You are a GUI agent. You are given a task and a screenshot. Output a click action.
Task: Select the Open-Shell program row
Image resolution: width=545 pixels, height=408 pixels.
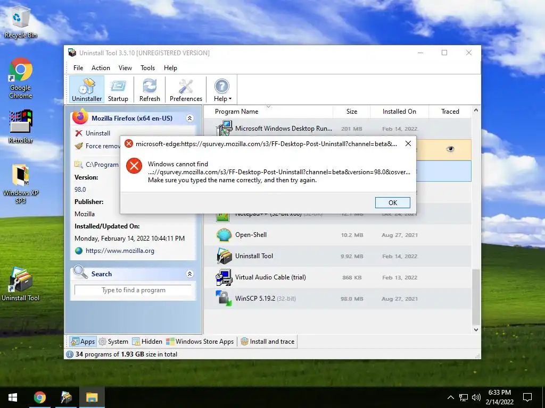(x=337, y=235)
